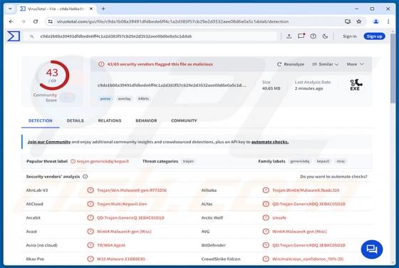The height and width of the screenshot is (268, 399).
Task: Click the Bkav Pro detection alert icon
Action: [x=90, y=259]
